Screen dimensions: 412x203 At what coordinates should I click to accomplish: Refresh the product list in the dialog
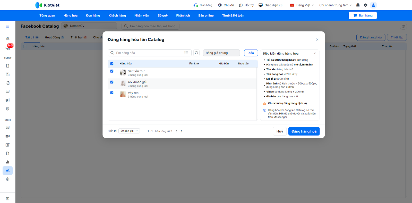[196, 53]
